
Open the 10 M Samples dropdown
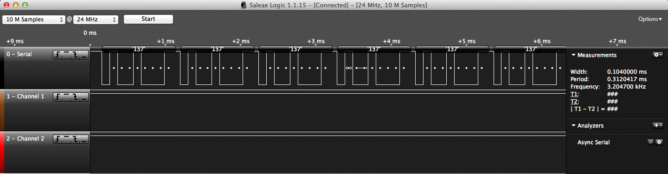34,19
